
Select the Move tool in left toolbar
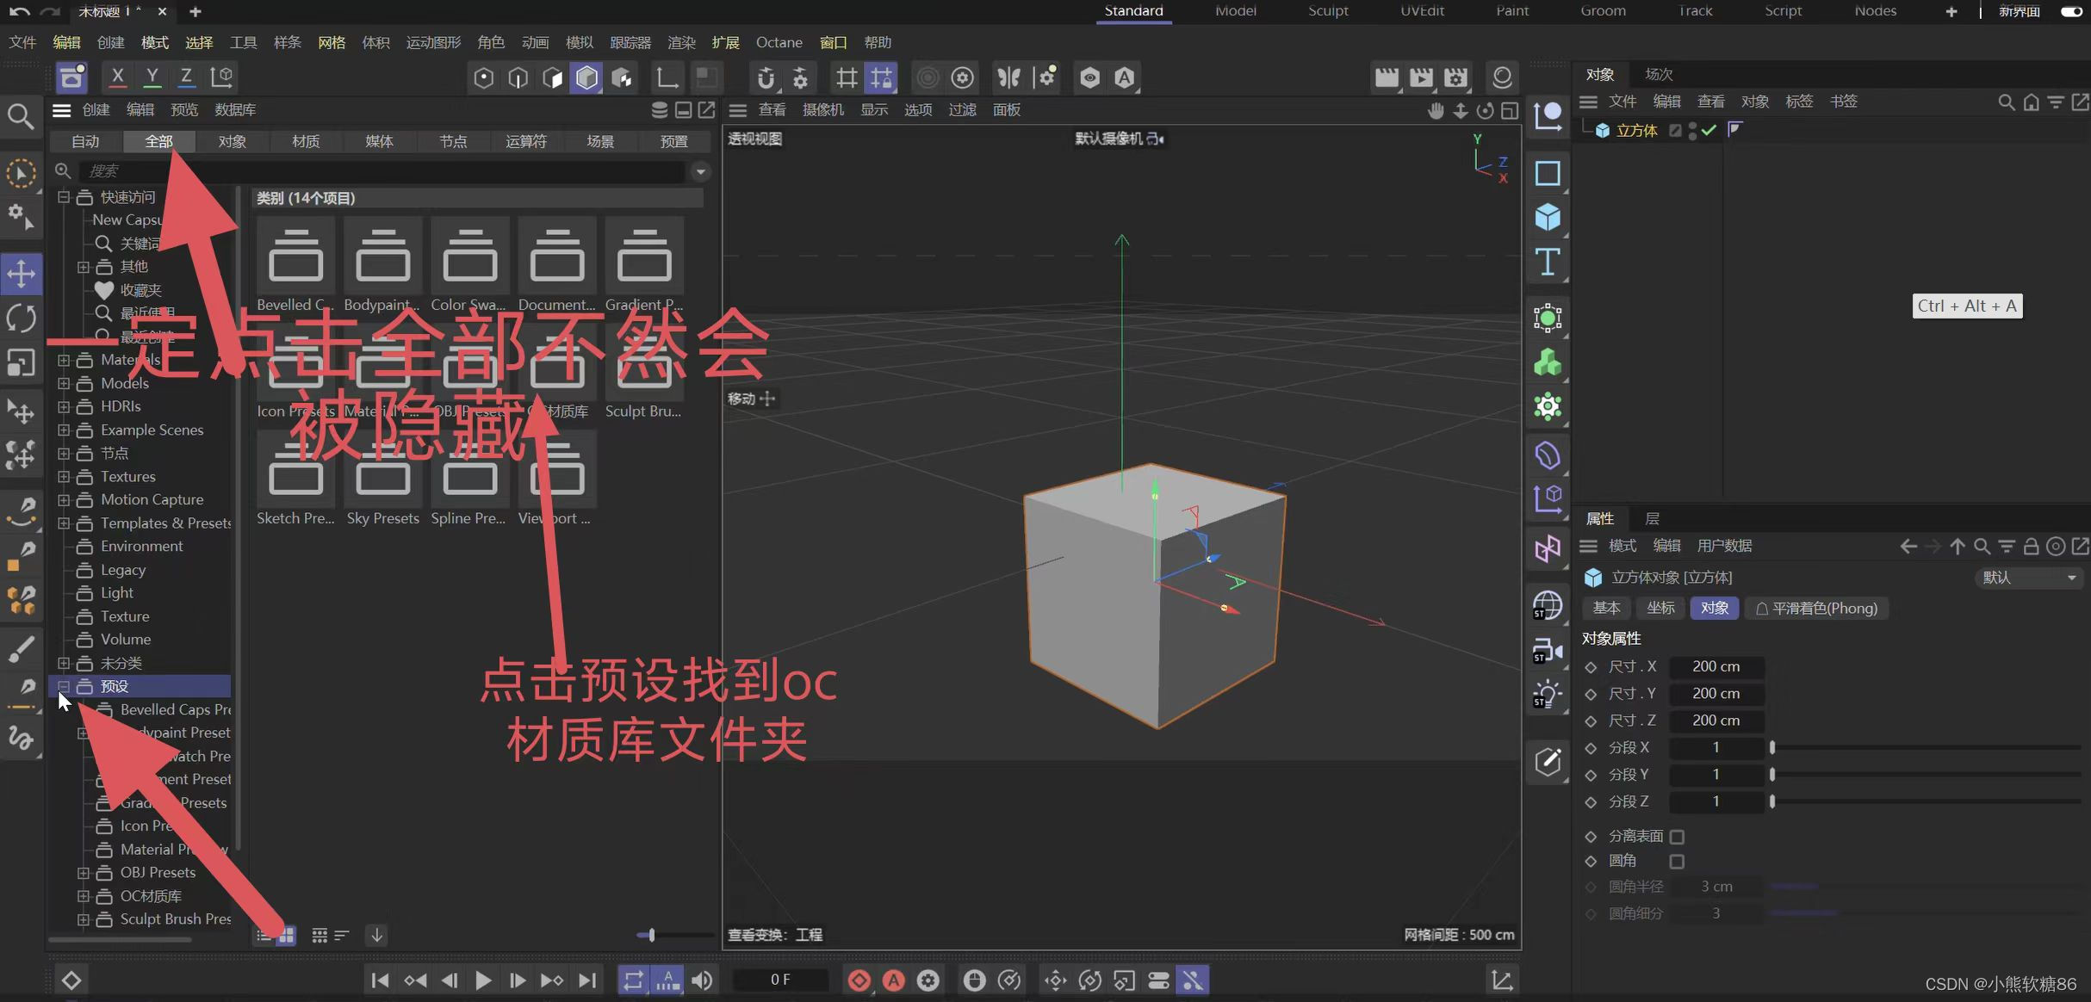[x=21, y=274]
